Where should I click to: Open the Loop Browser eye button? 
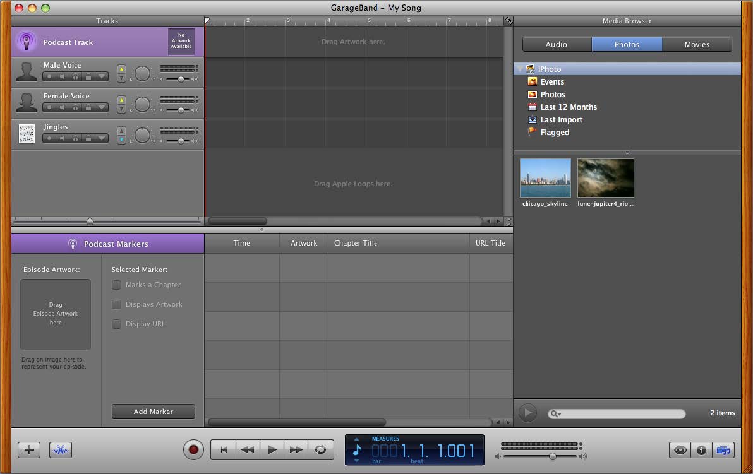680,450
